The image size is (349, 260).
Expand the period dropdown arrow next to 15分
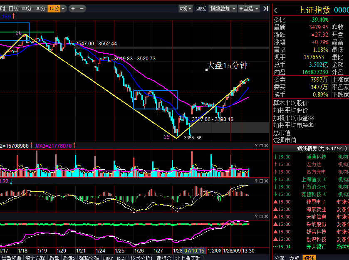coord(63,9)
